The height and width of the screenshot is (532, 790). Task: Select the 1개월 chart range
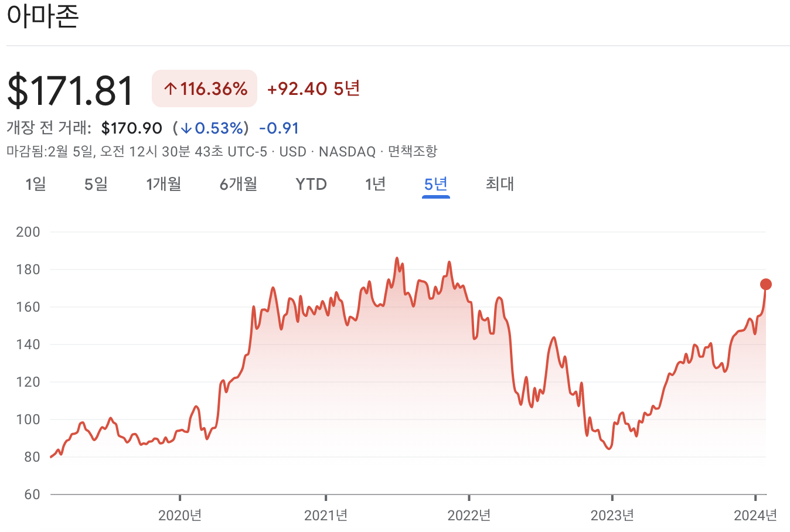pos(164,184)
